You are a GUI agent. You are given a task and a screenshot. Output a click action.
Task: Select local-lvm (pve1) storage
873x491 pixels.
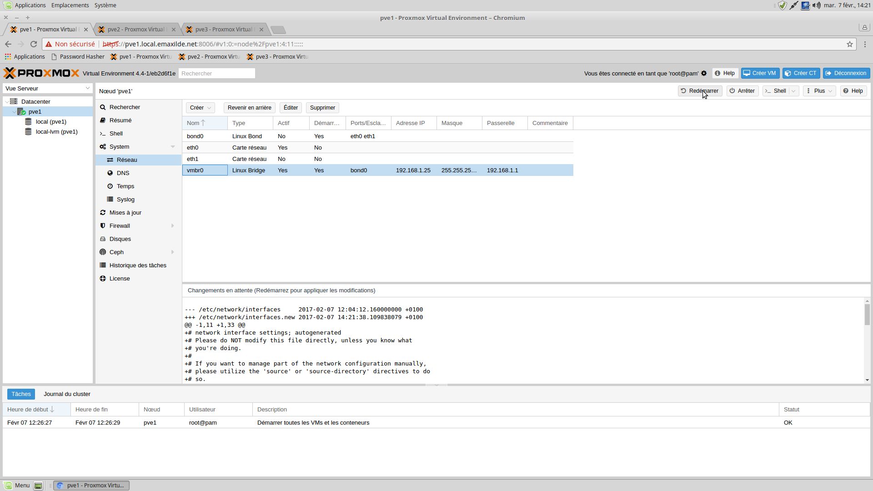[x=56, y=132]
